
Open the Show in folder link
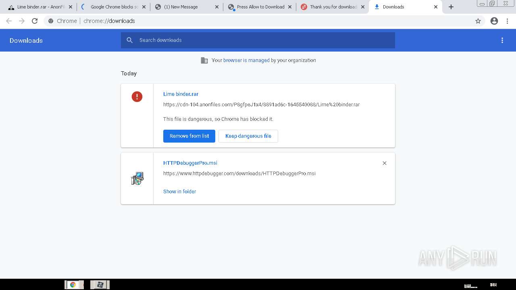179,192
